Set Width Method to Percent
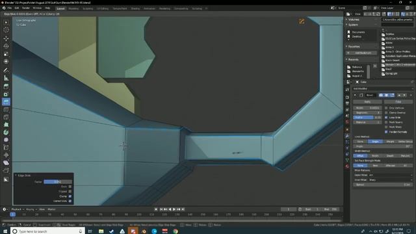The height and width of the screenshot is (234, 416). click(x=405, y=156)
